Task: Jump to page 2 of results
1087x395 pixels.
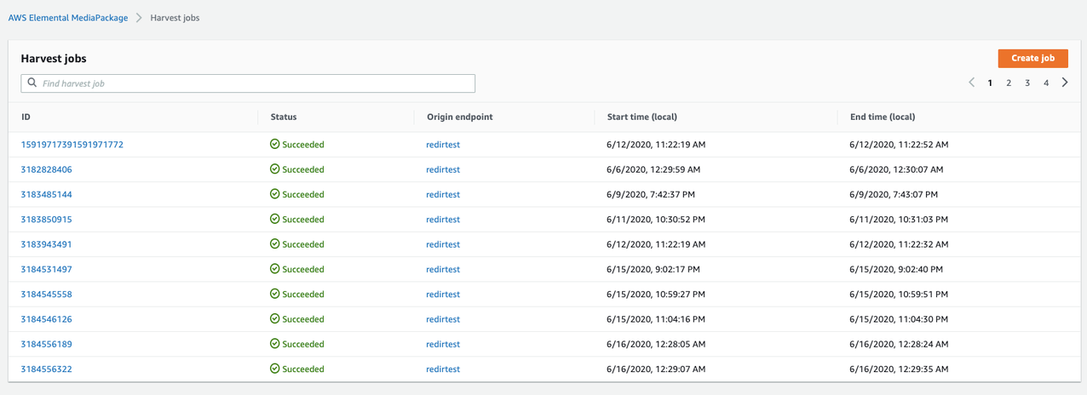Action: pos(1009,83)
